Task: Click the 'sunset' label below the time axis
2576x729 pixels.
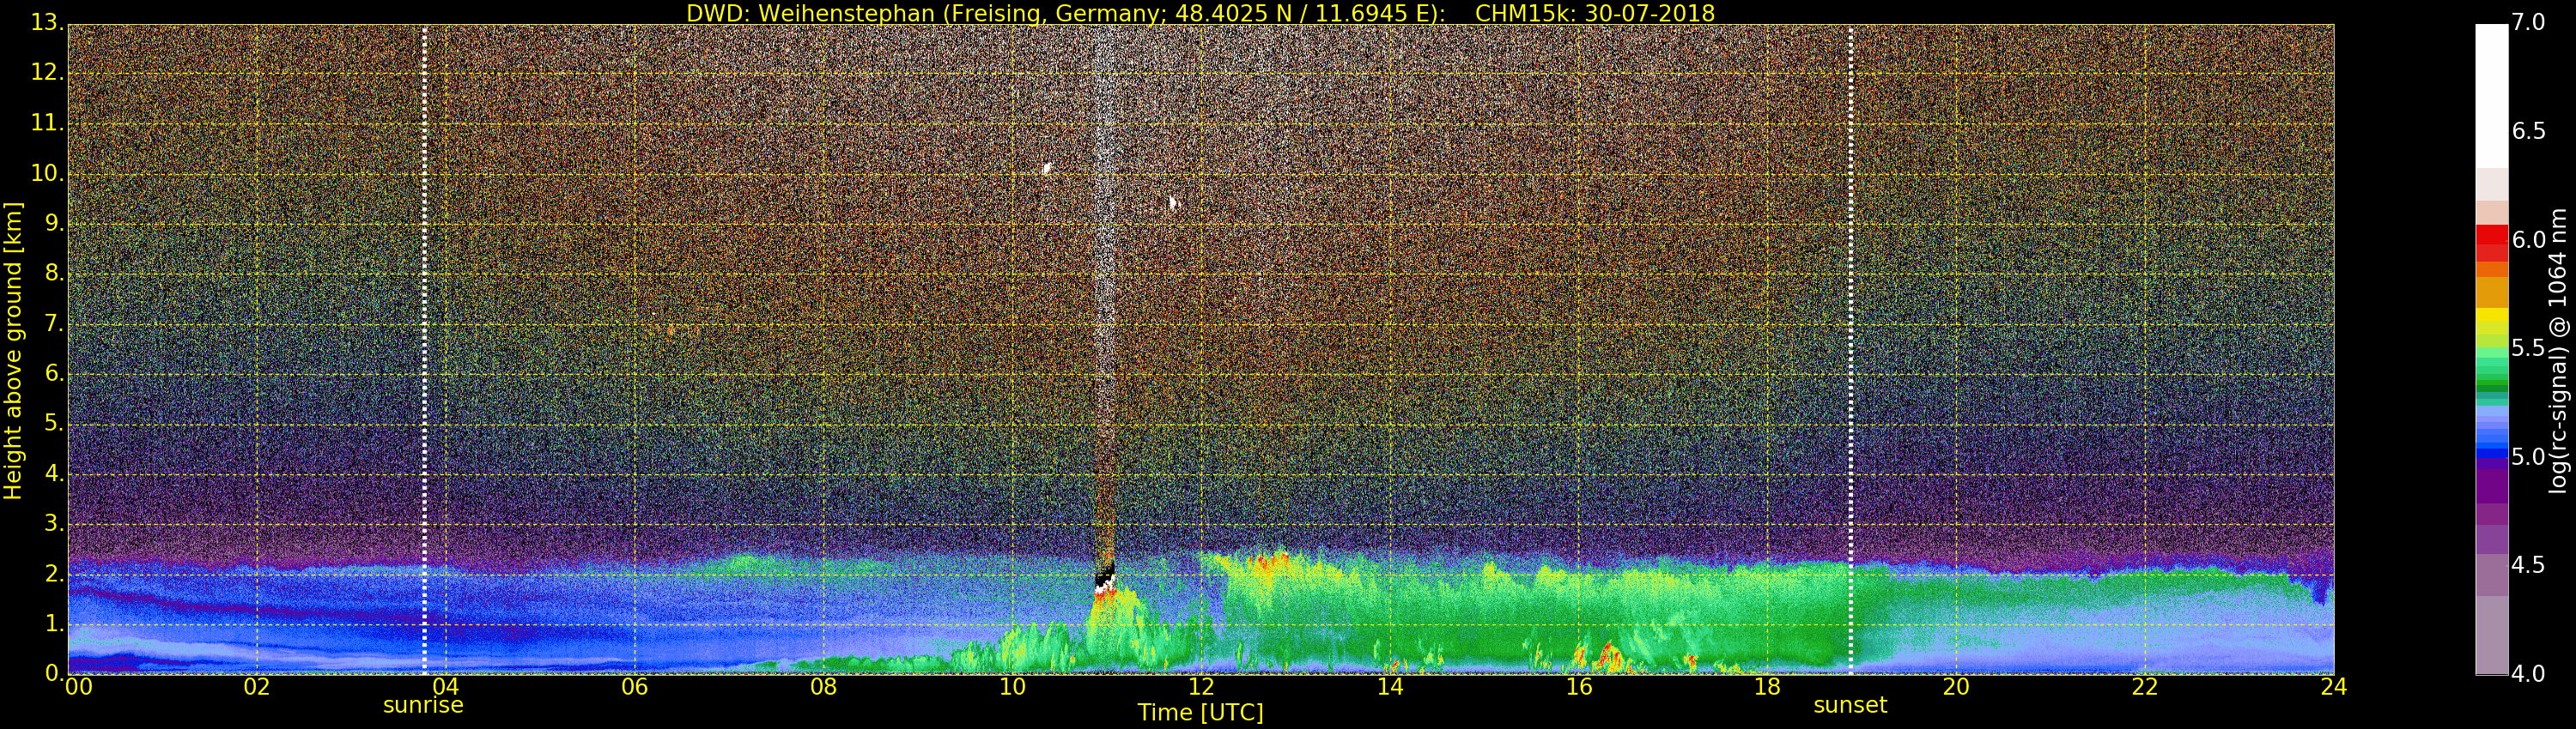Action: click(1850, 705)
